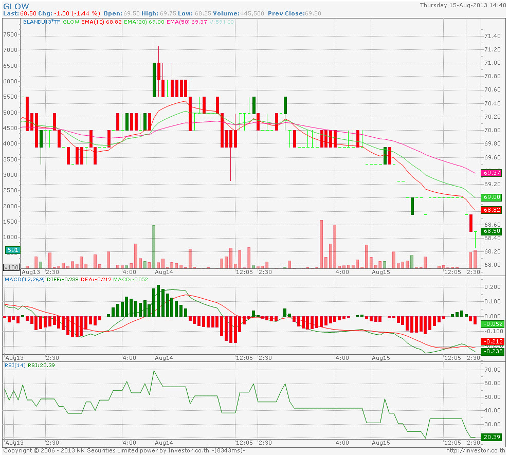Screen dimensions: 509x455
Task: Click the Open: 69.50 header value
Action: (x=121, y=13)
